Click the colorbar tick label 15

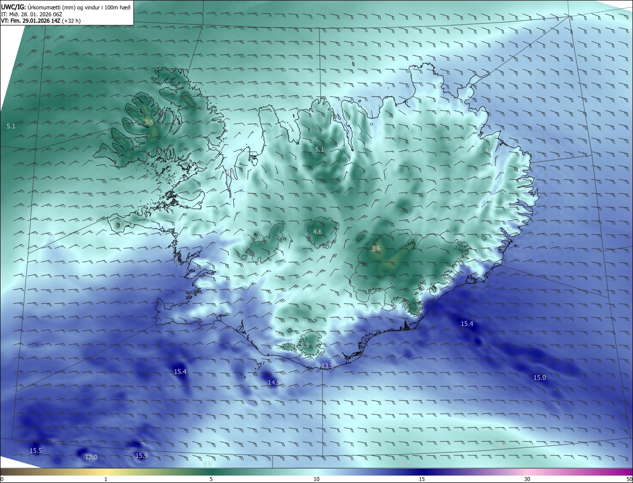[422, 479]
